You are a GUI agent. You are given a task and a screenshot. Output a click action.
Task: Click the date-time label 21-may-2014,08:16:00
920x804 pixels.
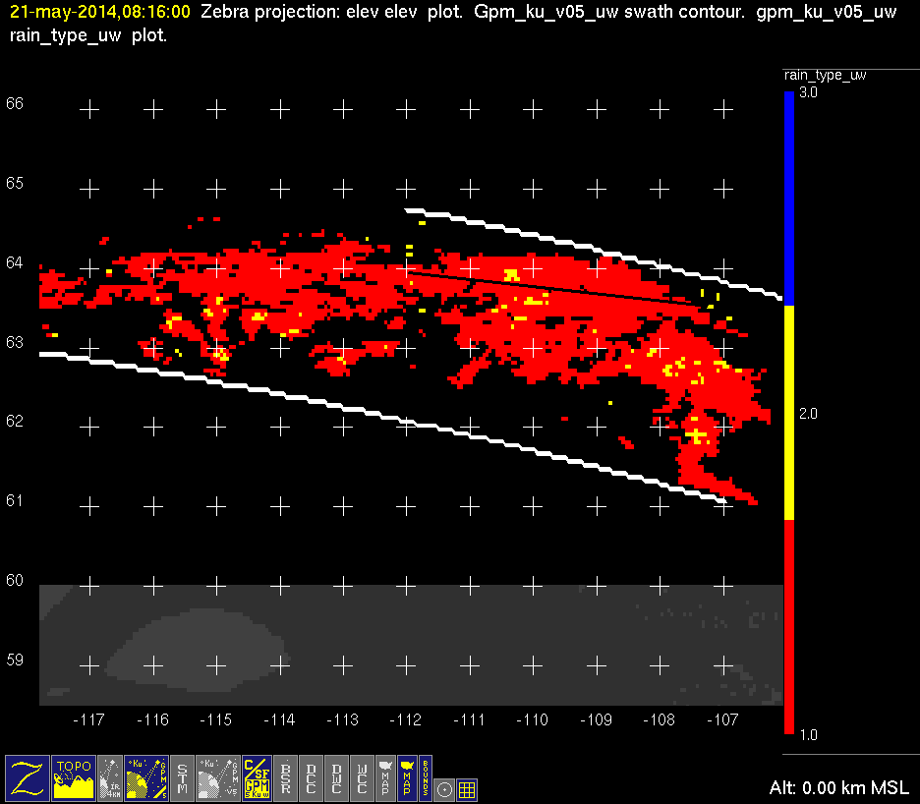pyautogui.click(x=100, y=13)
